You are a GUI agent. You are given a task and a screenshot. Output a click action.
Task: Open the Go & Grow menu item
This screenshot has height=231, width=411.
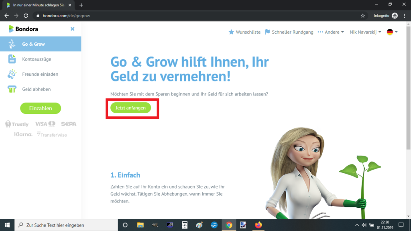(x=41, y=44)
